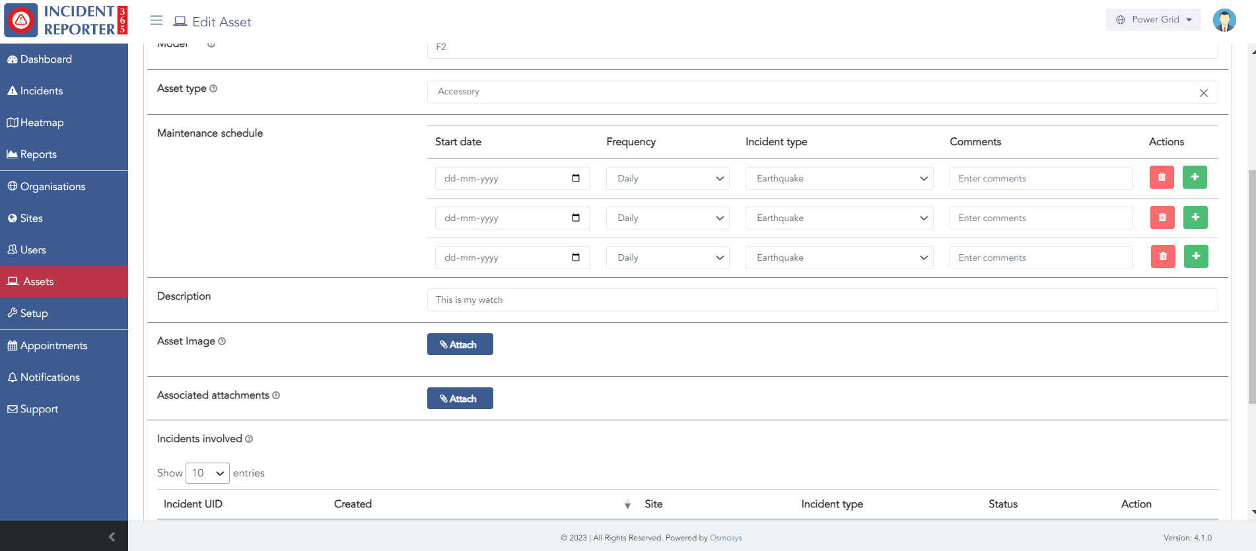This screenshot has width=1256, height=551.
Task: Add row using third green plus button
Action: point(1195,257)
